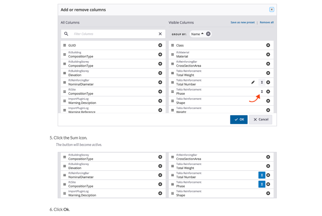Remove CrossSectionArea using its X icon
The width and height of the screenshot is (322, 216).
[268, 64]
